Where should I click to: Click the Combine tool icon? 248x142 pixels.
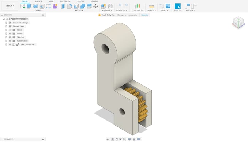pos(82,6)
